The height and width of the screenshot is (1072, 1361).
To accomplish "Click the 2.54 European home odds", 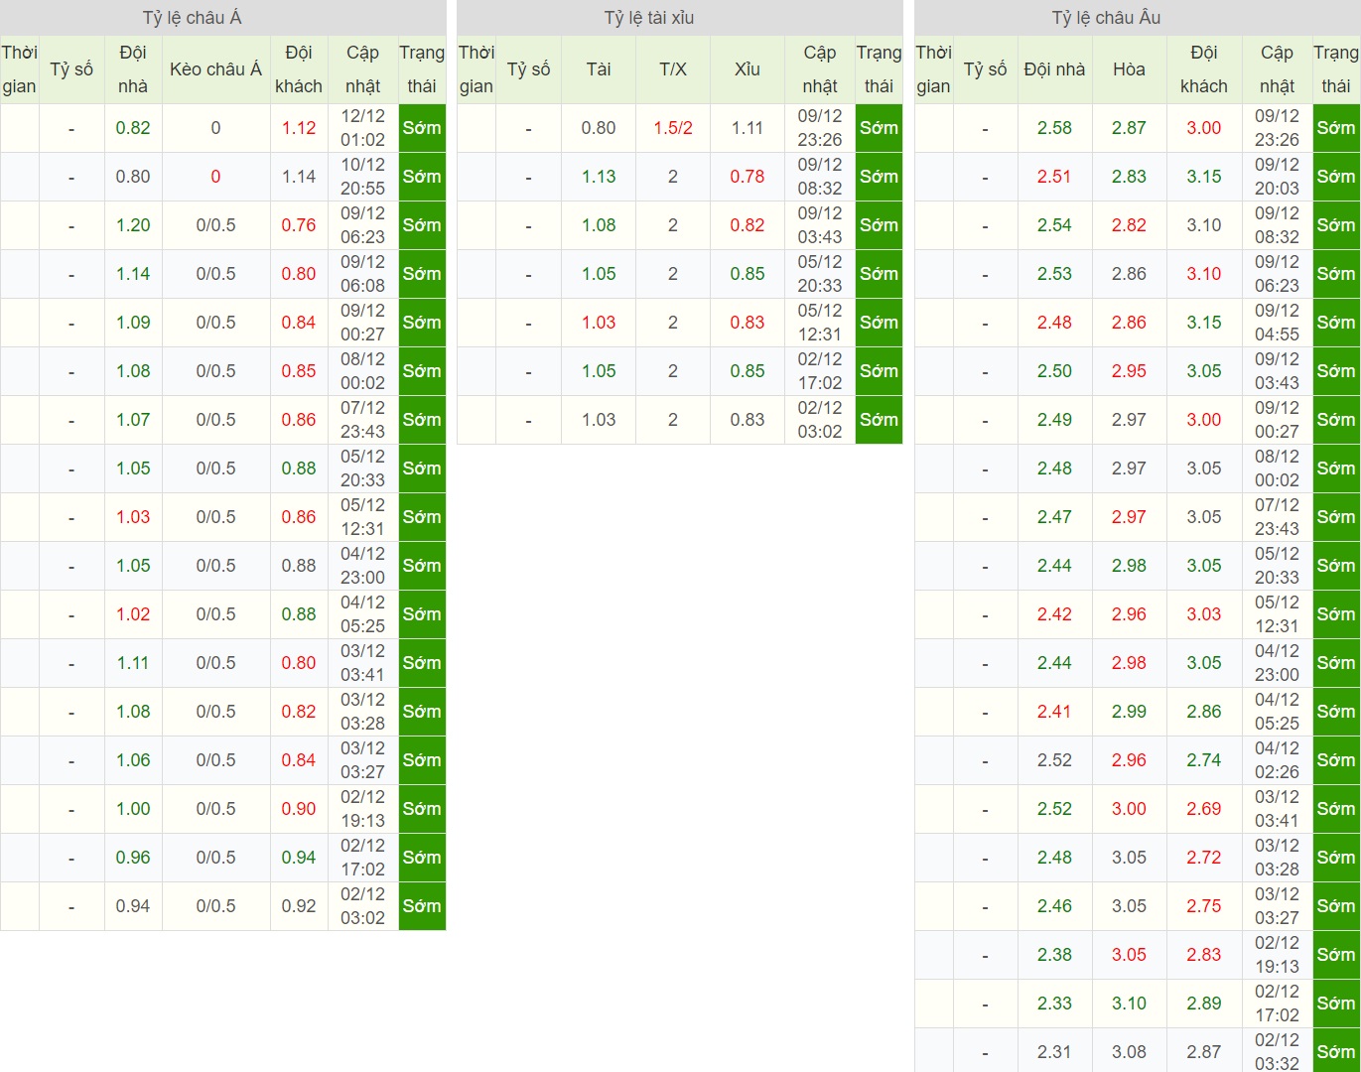I will 1054,225.
